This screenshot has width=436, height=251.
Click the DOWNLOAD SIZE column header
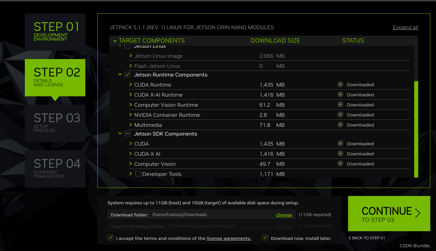click(x=275, y=41)
